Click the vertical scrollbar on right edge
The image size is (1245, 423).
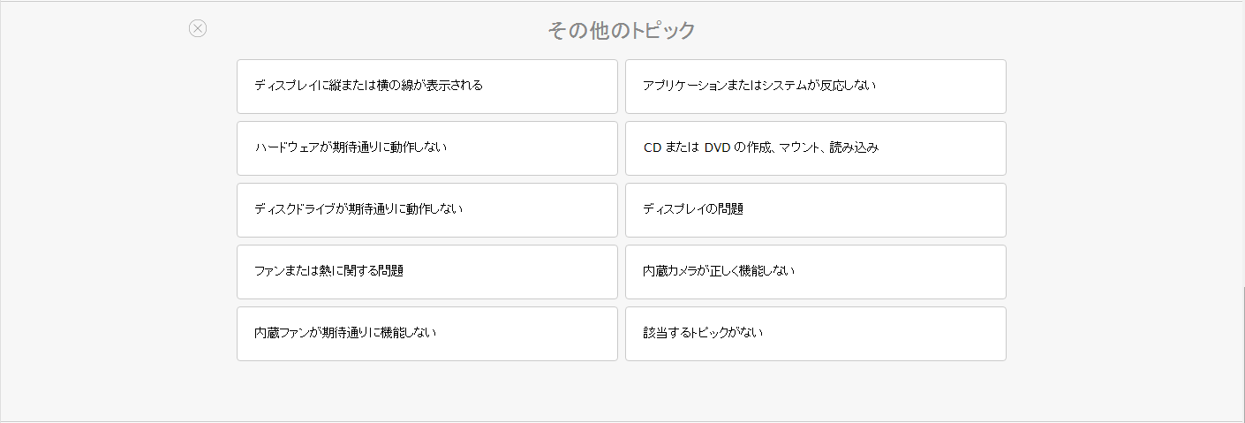pyautogui.click(x=1242, y=353)
